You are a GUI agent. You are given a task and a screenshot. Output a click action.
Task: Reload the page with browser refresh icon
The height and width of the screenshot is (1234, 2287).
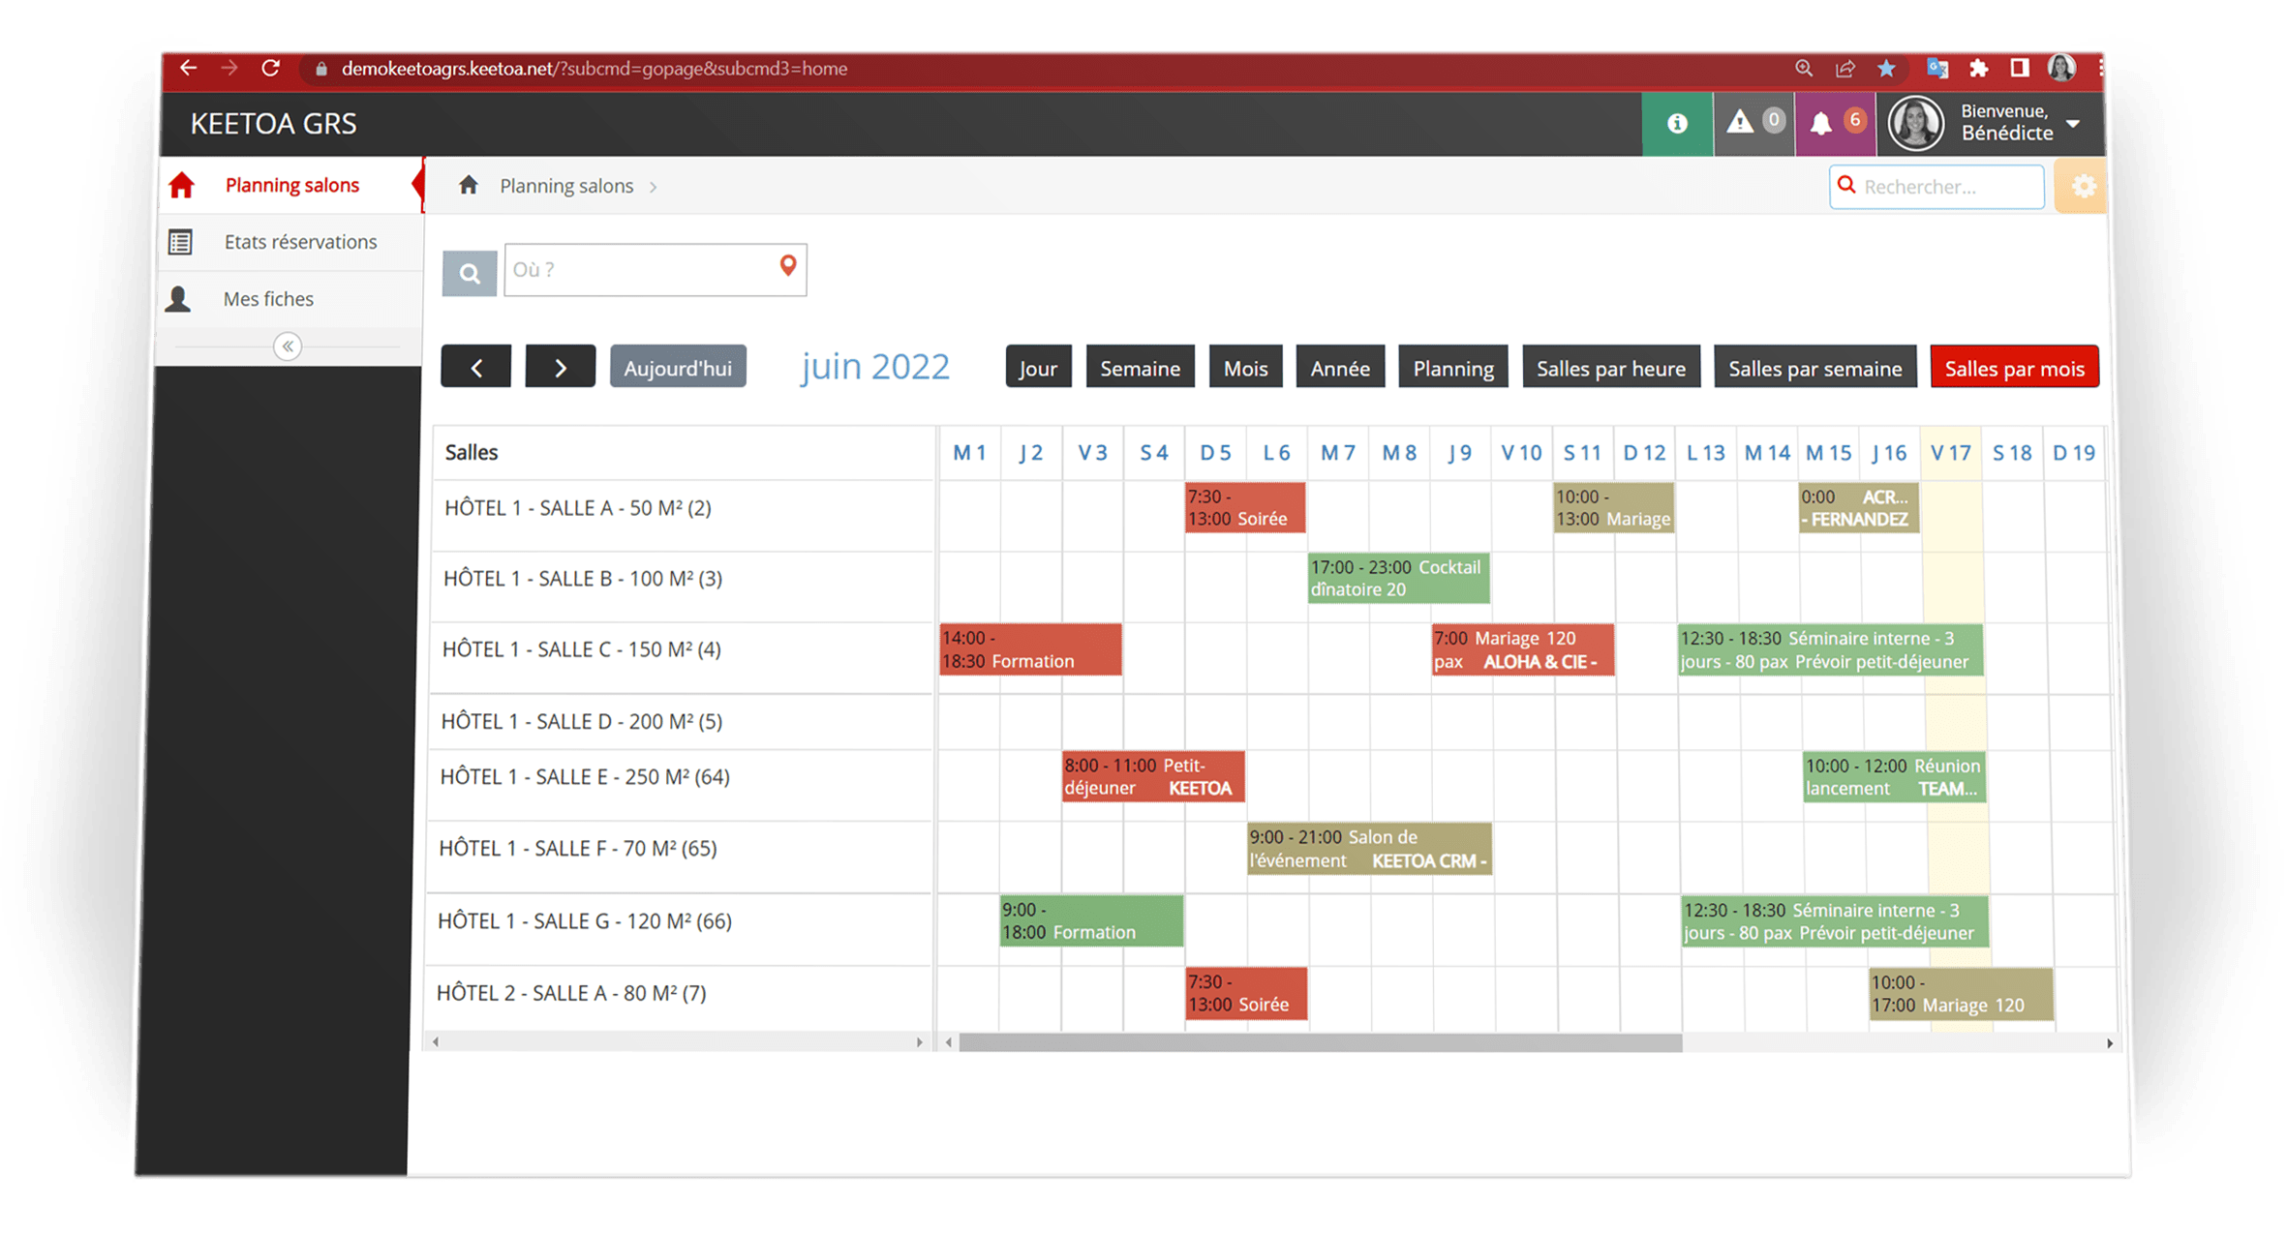tap(271, 69)
